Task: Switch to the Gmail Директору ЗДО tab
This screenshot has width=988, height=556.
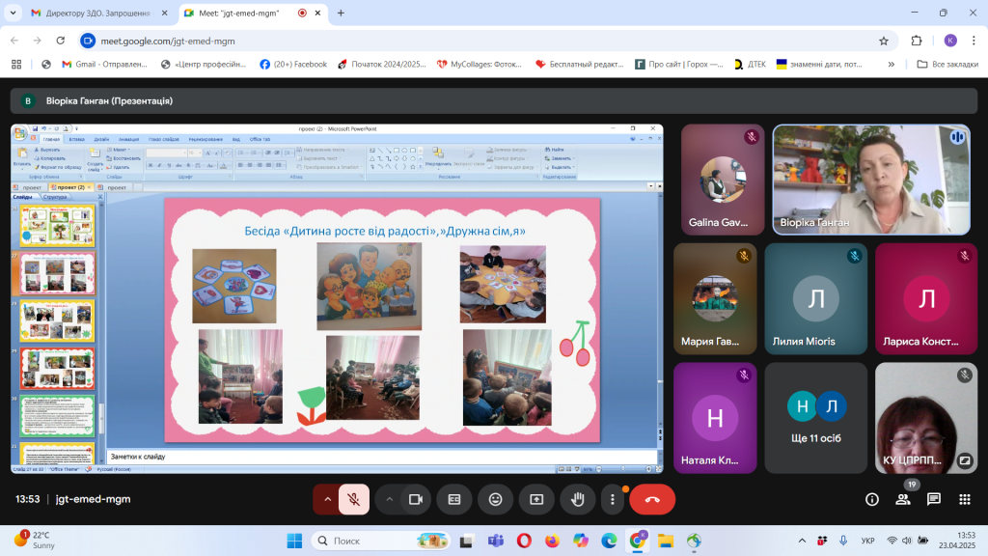Action: pos(97,13)
